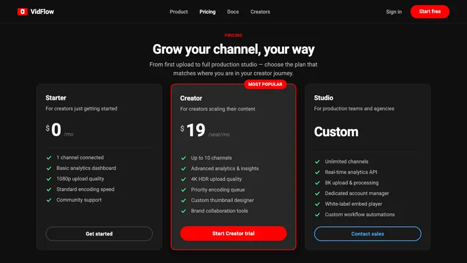The width and height of the screenshot is (467, 263).
Task: Click checkmark beside Dedicated account manager
Action: click(x=318, y=193)
